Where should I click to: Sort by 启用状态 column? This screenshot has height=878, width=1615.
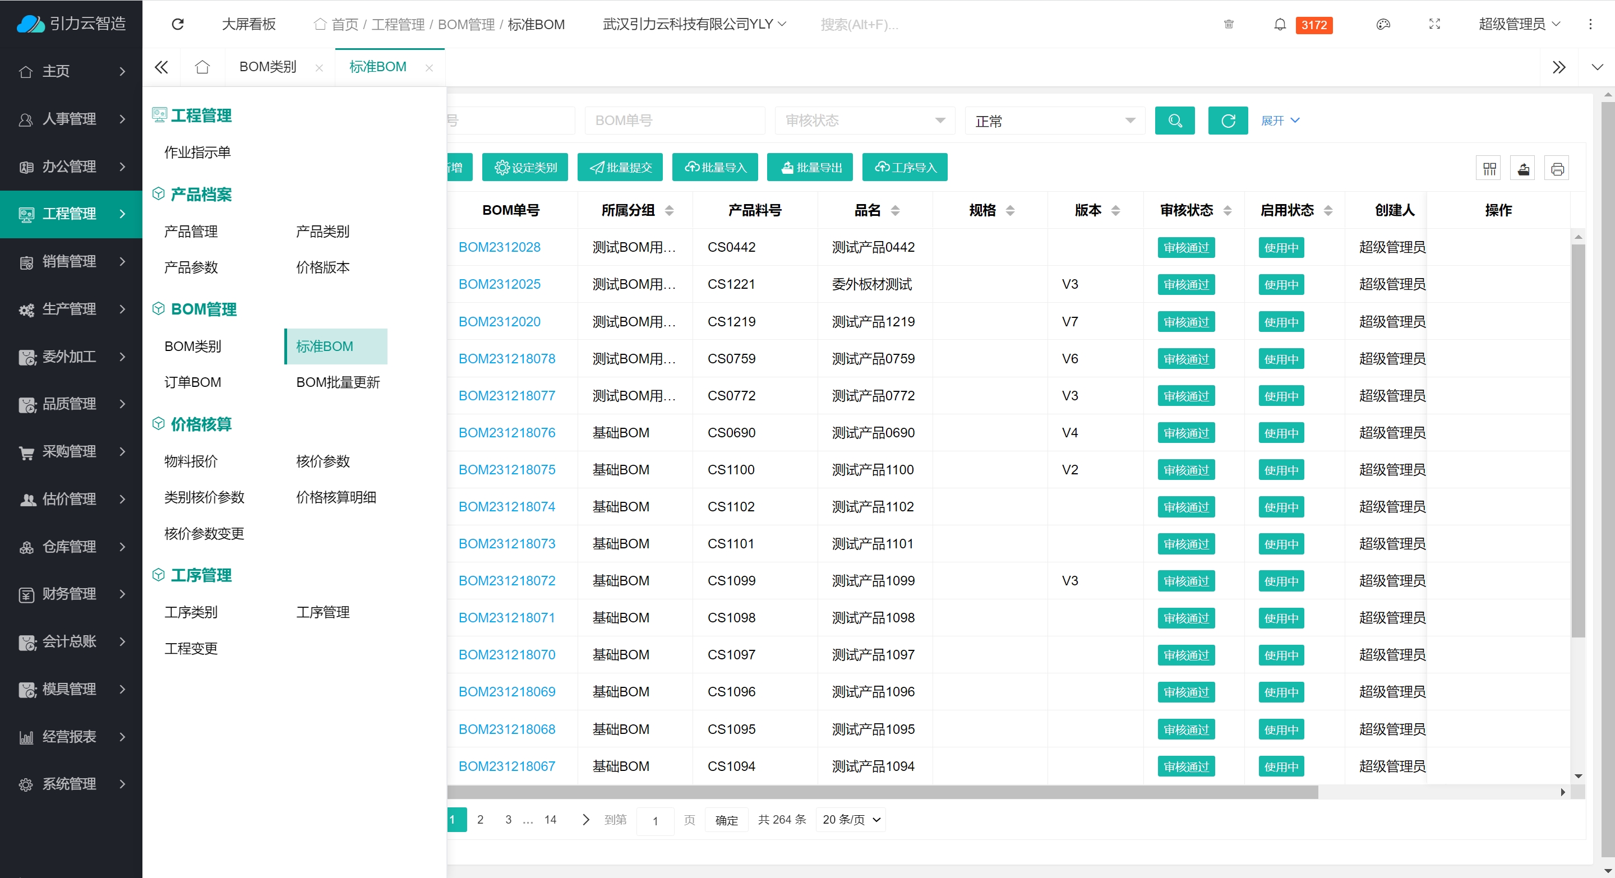pos(1328,211)
